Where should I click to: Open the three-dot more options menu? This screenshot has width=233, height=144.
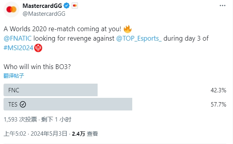222,6
